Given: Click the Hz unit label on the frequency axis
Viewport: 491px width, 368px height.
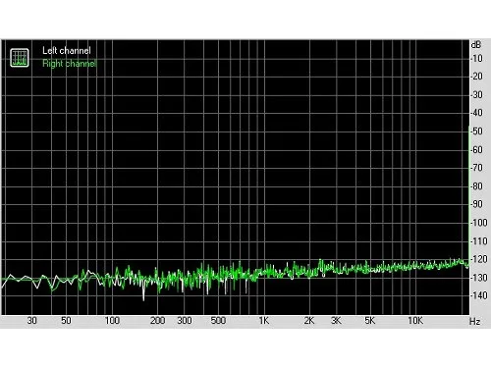Looking at the screenshot, I should 474,321.
